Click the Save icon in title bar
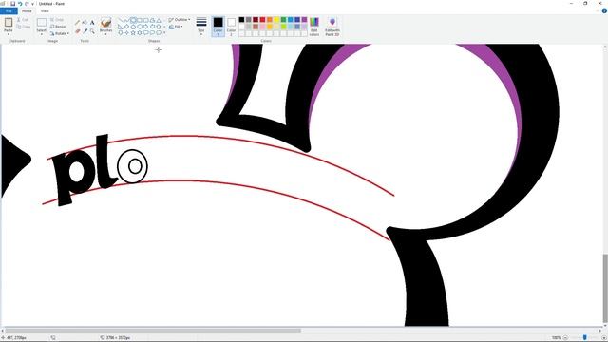 click(12, 4)
